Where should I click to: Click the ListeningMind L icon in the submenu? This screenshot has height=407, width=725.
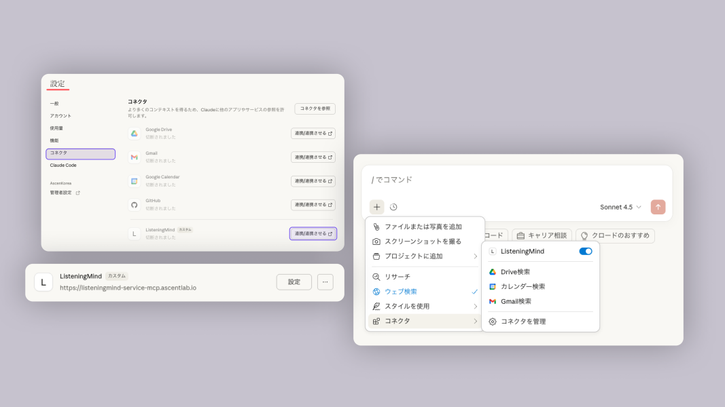pyautogui.click(x=493, y=251)
